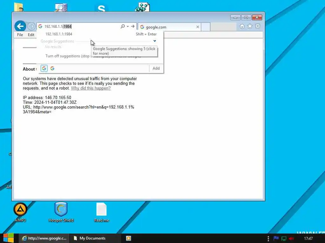Click the network monitor tray icon

click(283, 239)
